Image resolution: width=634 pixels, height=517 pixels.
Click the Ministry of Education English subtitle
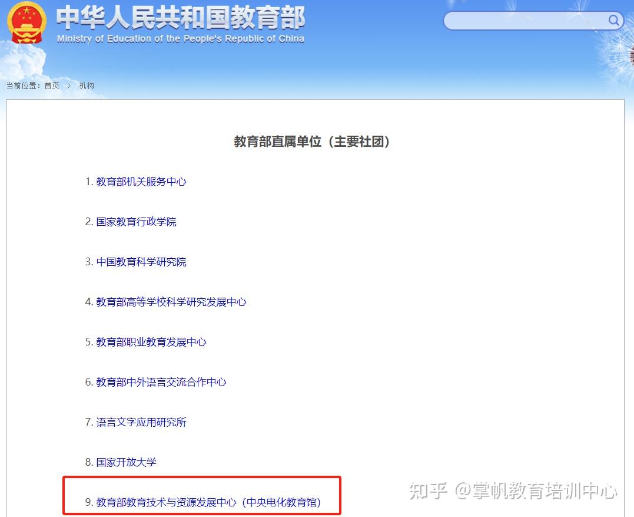[x=180, y=39]
